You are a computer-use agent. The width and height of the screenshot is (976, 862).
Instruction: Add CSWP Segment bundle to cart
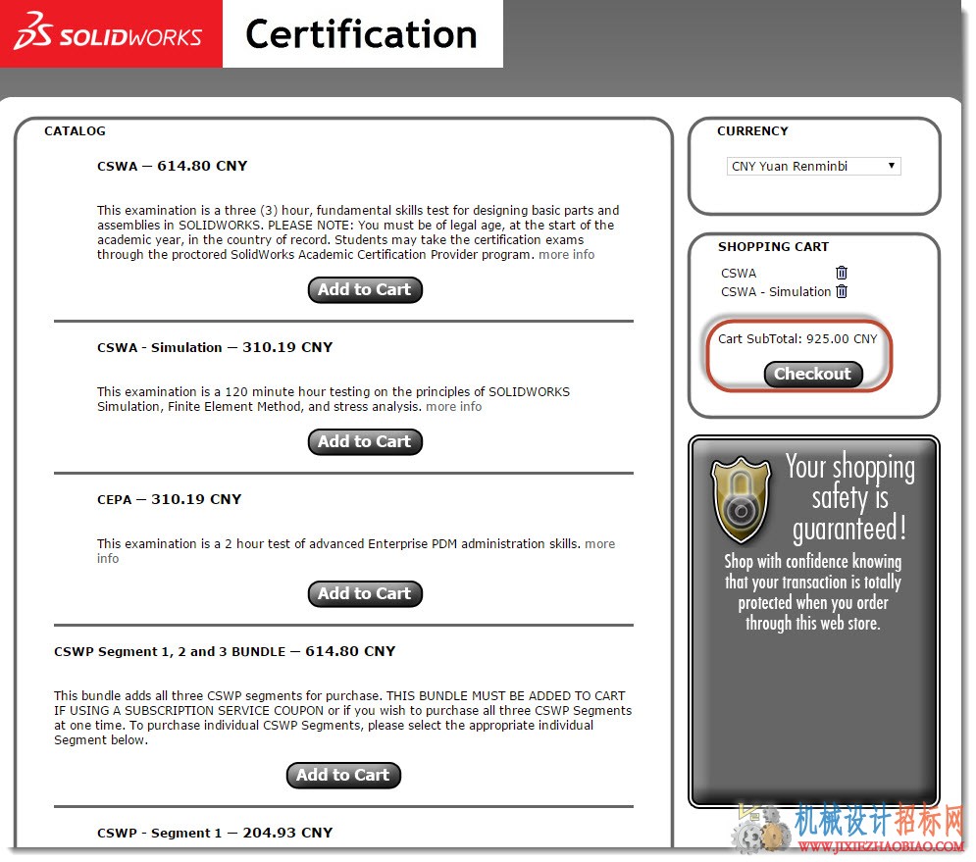click(x=343, y=775)
